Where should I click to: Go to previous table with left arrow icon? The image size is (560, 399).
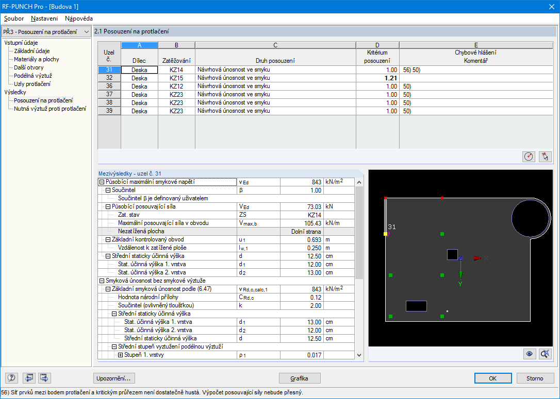pos(29,378)
